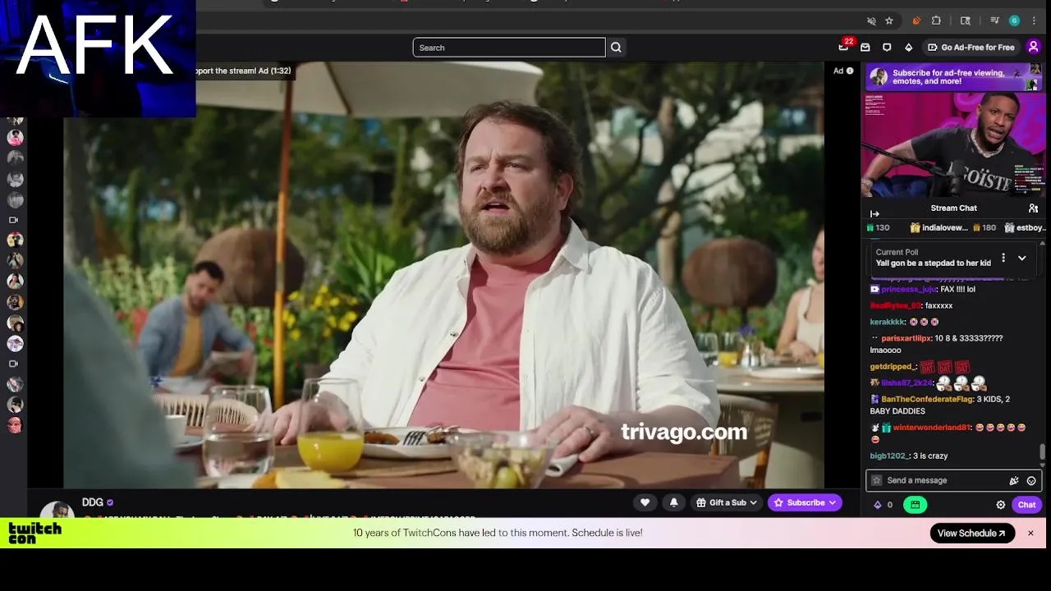Click the purple Chat send button

1026,505
